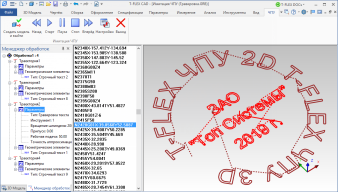Screen dimensions: 338x192
Task: Expand Параметры under Траектория1
Action: point(15,66)
